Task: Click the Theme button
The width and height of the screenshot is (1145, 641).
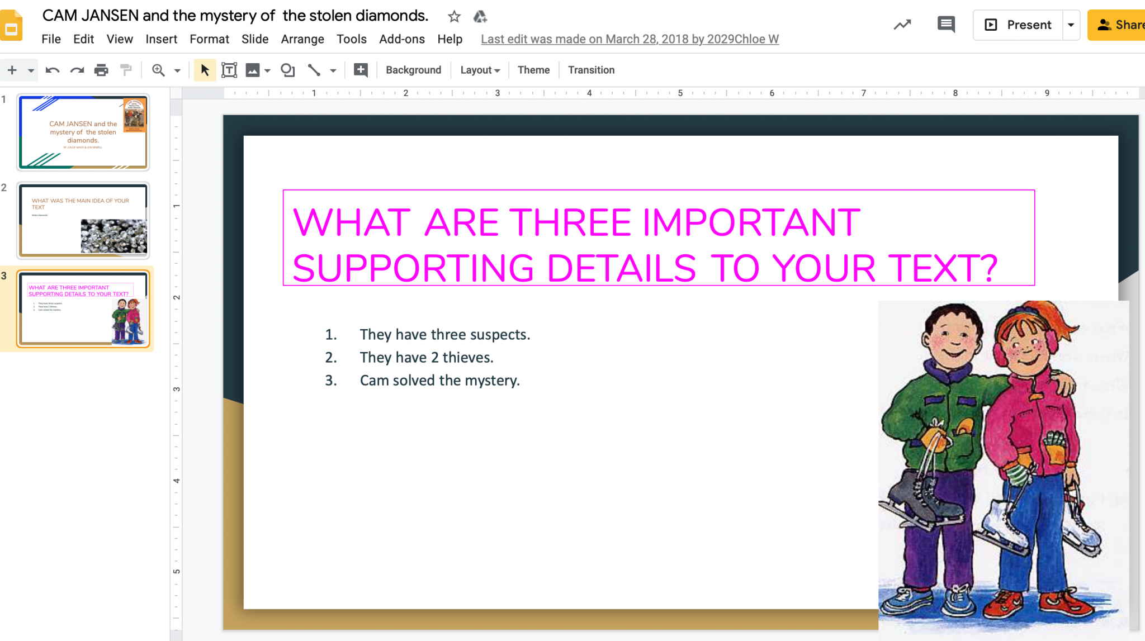Action: [x=533, y=70]
